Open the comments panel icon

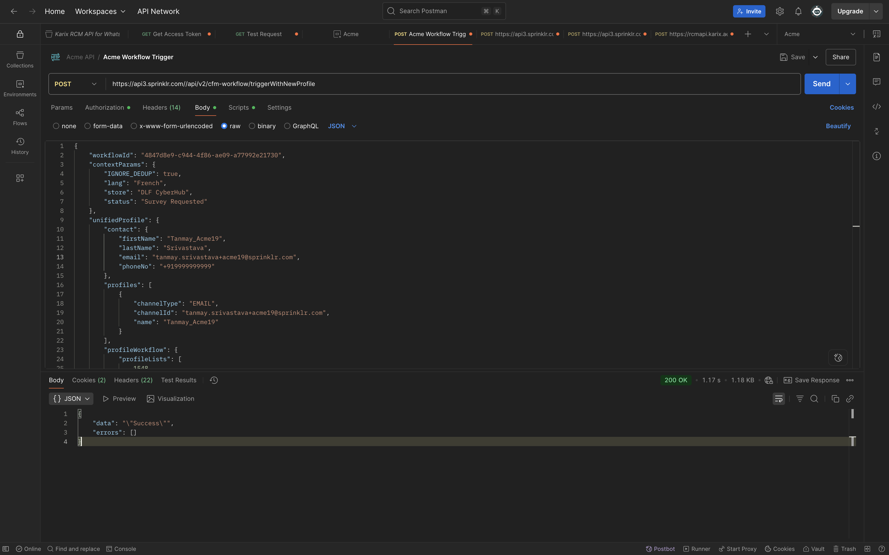(x=877, y=82)
